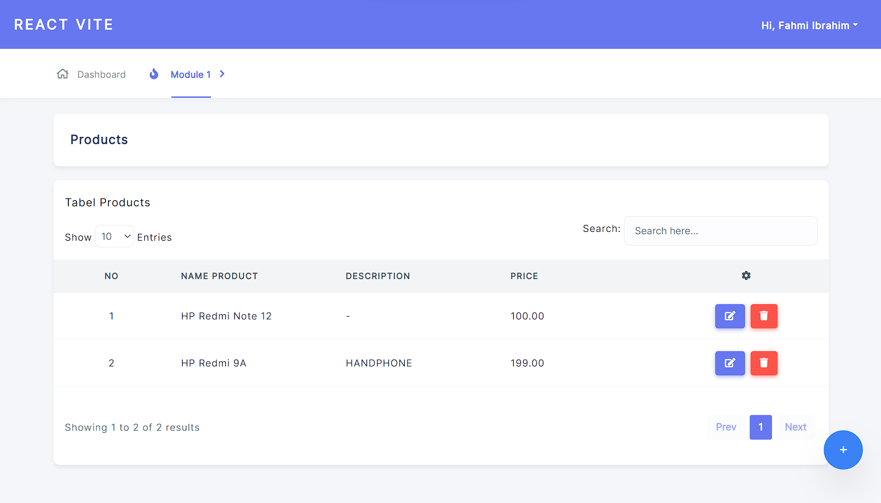Sort by the NO column header
The image size is (881, 503).
[x=111, y=276]
